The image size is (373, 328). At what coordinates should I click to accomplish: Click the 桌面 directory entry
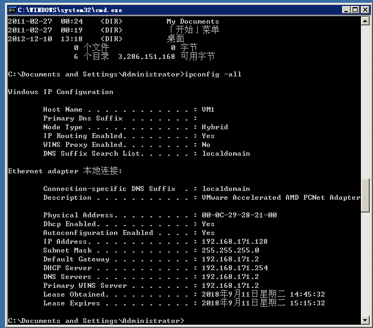click(x=175, y=39)
